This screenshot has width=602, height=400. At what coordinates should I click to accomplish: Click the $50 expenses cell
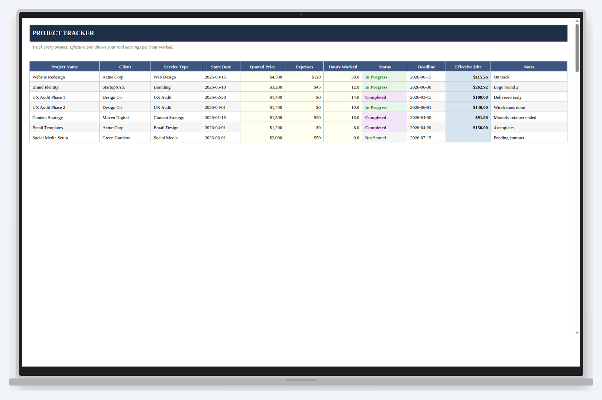304,137
